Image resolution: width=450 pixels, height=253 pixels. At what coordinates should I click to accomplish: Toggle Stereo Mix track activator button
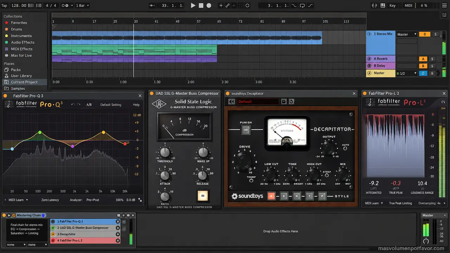pyautogui.click(x=424, y=34)
